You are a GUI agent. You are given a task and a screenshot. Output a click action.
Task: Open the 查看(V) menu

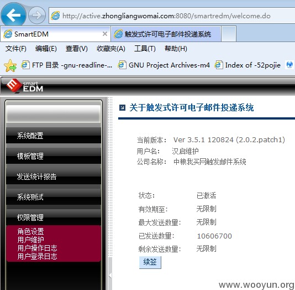[77, 49]
